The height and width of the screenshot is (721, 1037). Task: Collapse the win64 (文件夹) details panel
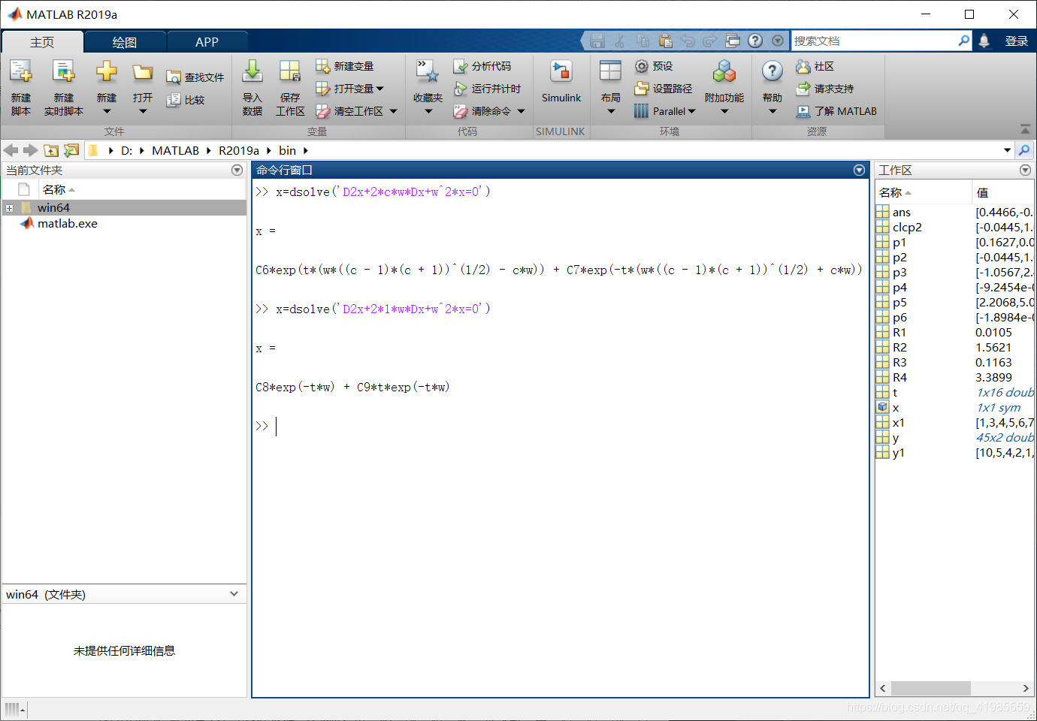coord(234,593)
